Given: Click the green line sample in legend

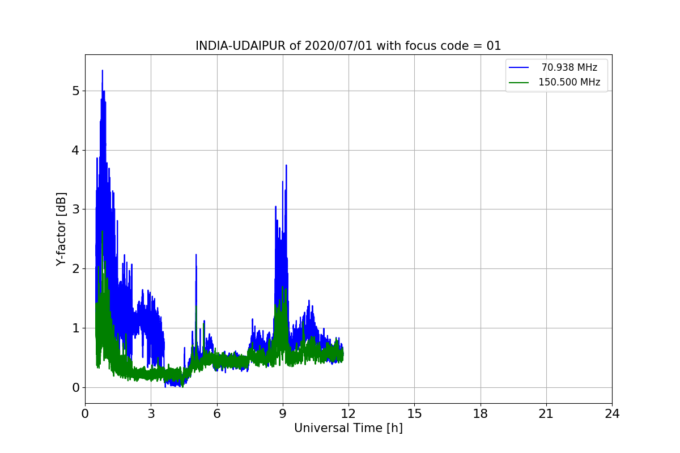Looking at the screenshot, I should point(519,82).
